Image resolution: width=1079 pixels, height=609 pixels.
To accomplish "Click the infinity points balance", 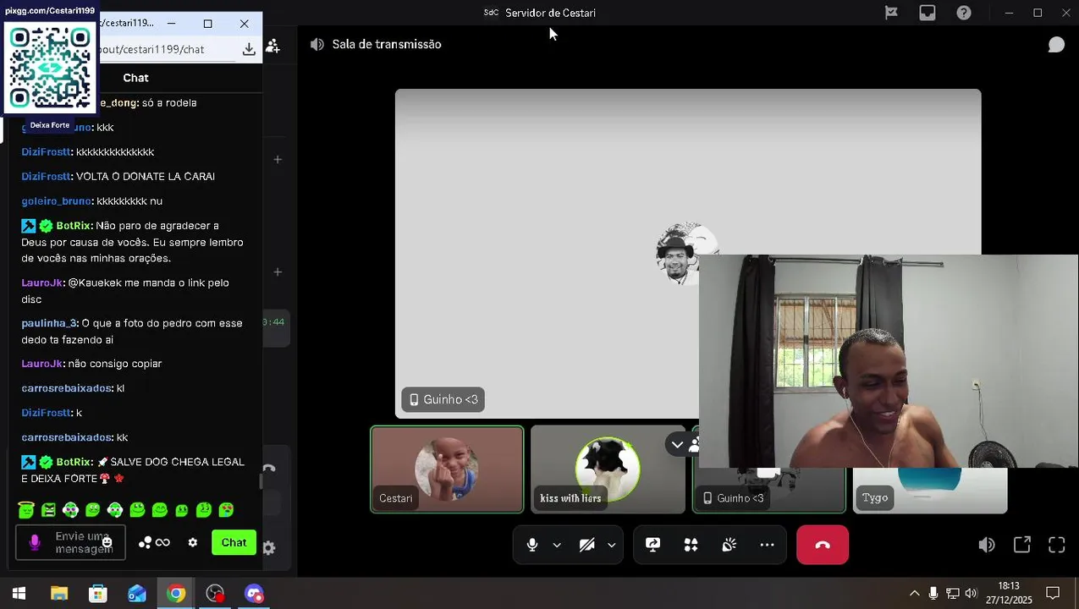I will [162, 542].
